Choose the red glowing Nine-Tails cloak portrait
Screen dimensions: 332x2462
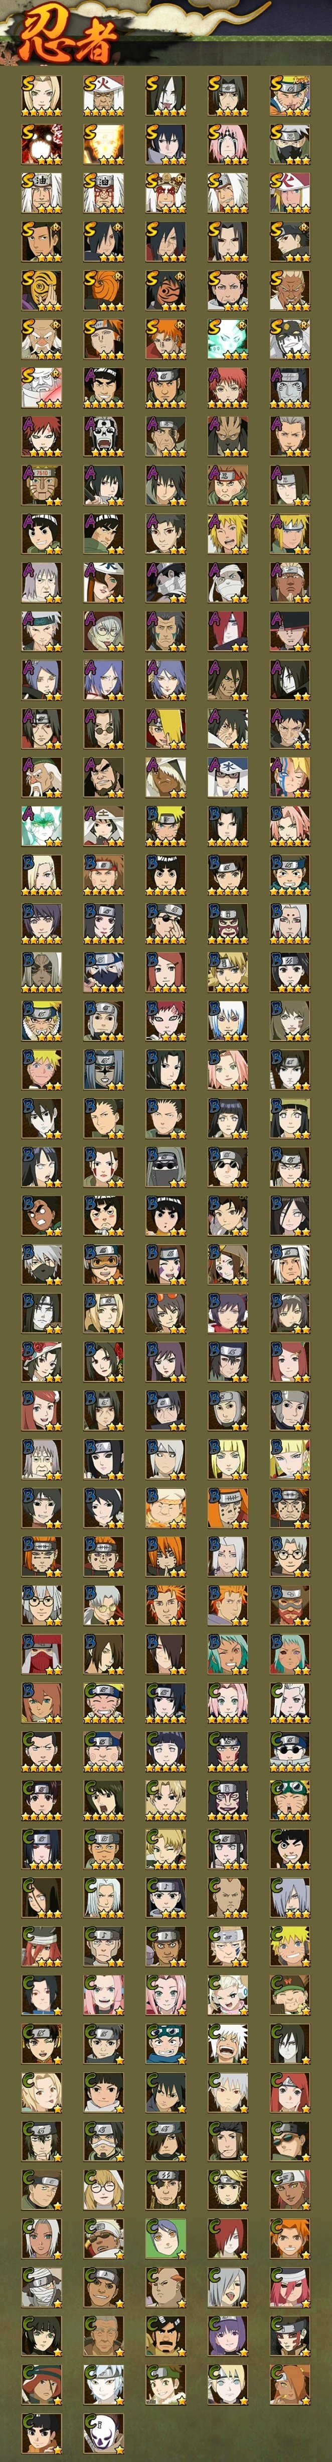coord(41,144)
